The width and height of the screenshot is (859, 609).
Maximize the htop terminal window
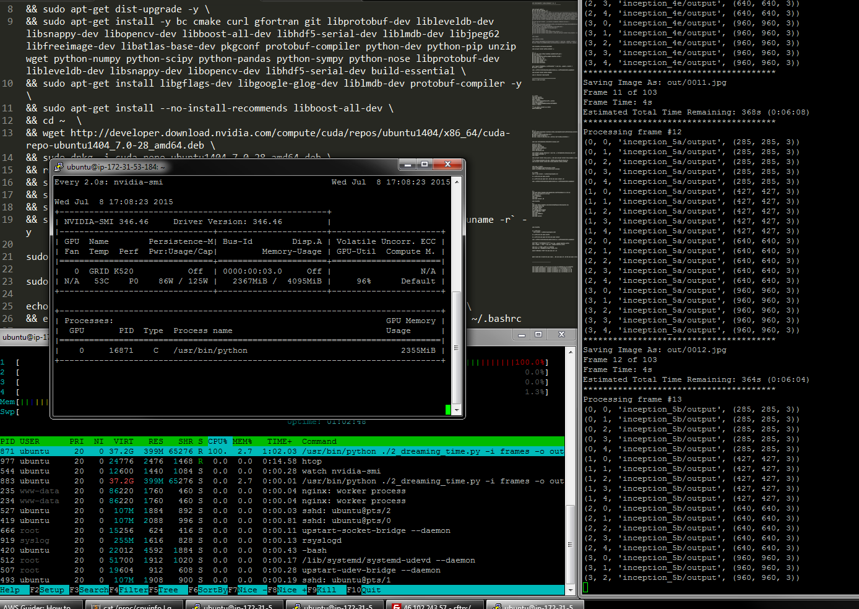(x=538, y=334)
